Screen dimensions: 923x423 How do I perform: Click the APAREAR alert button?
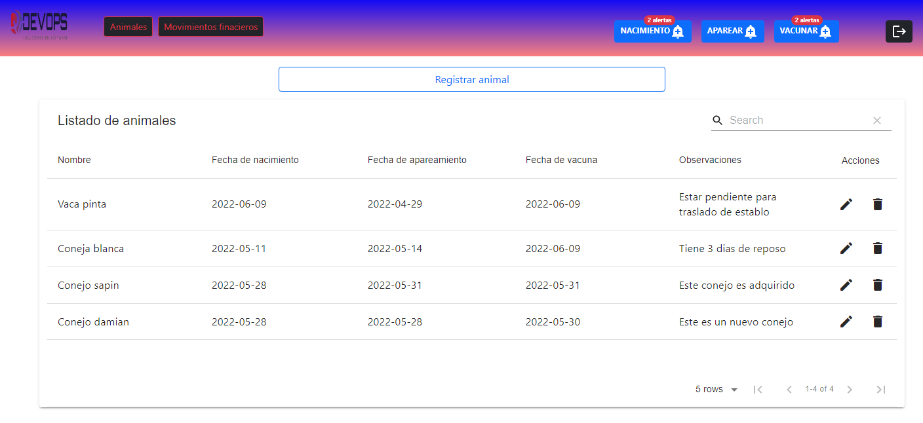click(732, 31)
